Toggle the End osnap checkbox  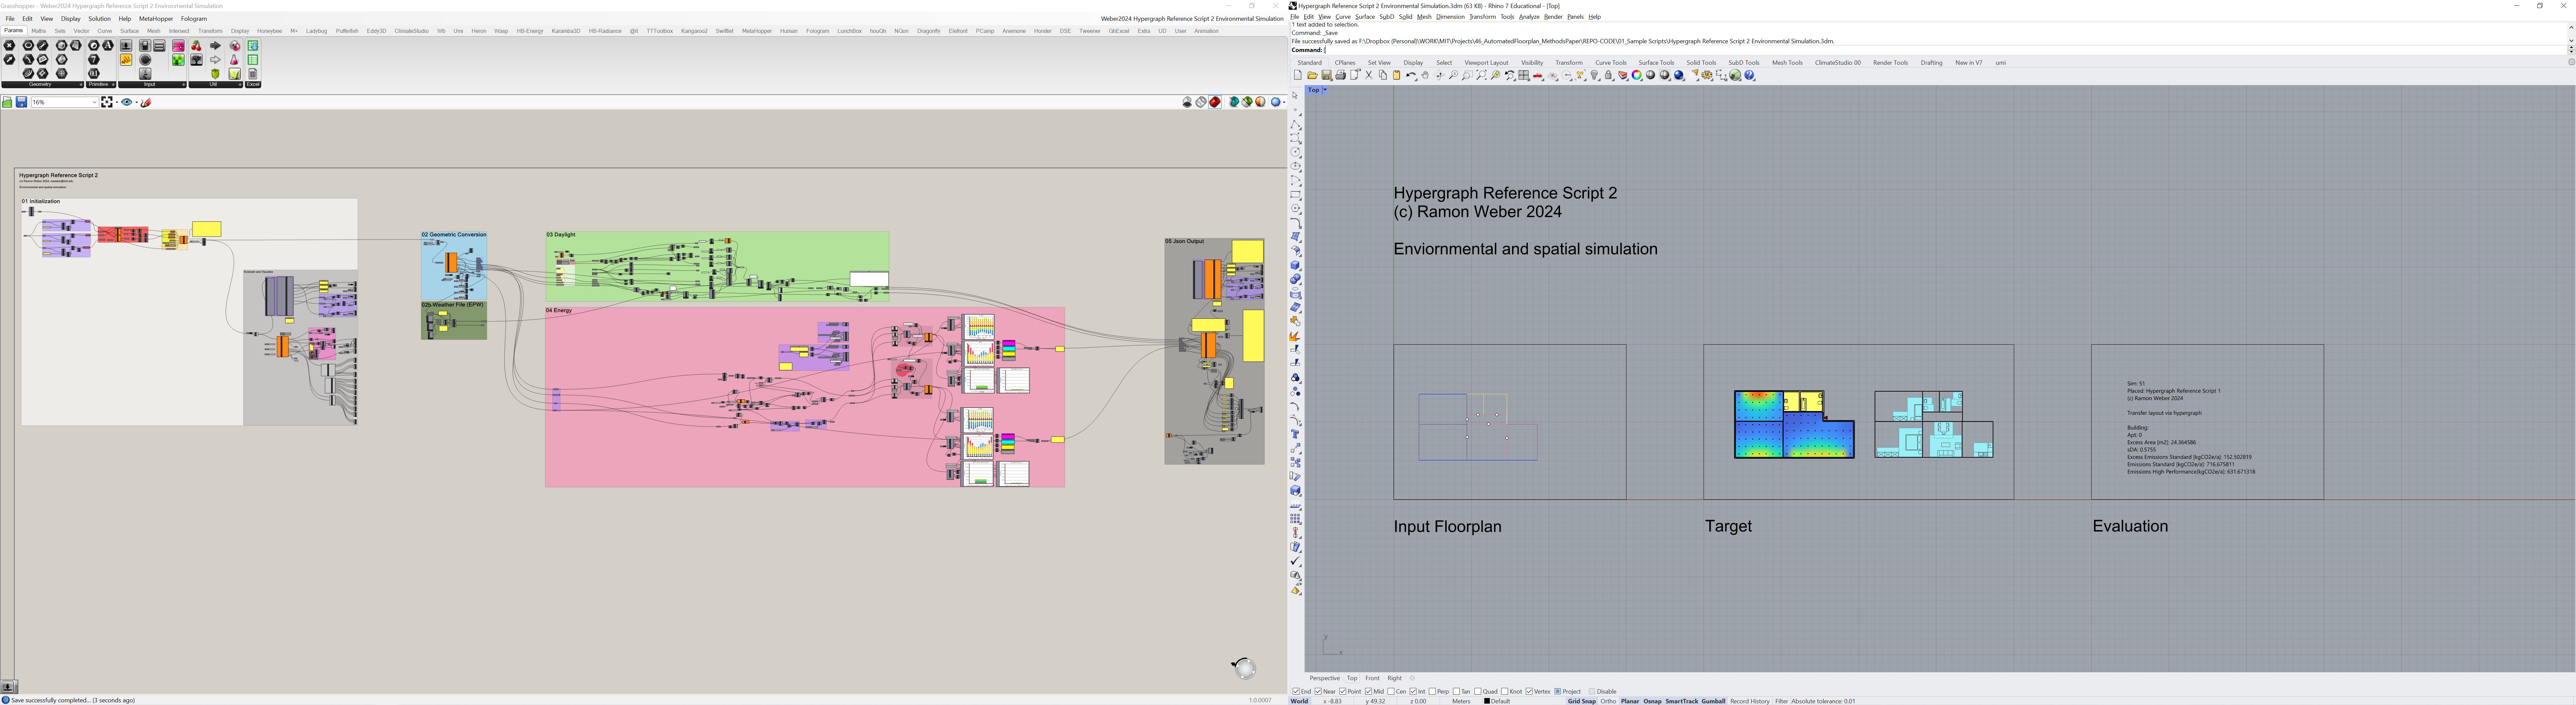click(x=1296, y=691)
